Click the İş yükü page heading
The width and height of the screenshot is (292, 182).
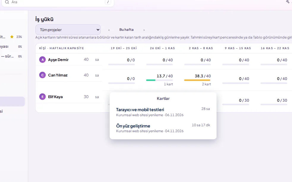click(44, 19)
